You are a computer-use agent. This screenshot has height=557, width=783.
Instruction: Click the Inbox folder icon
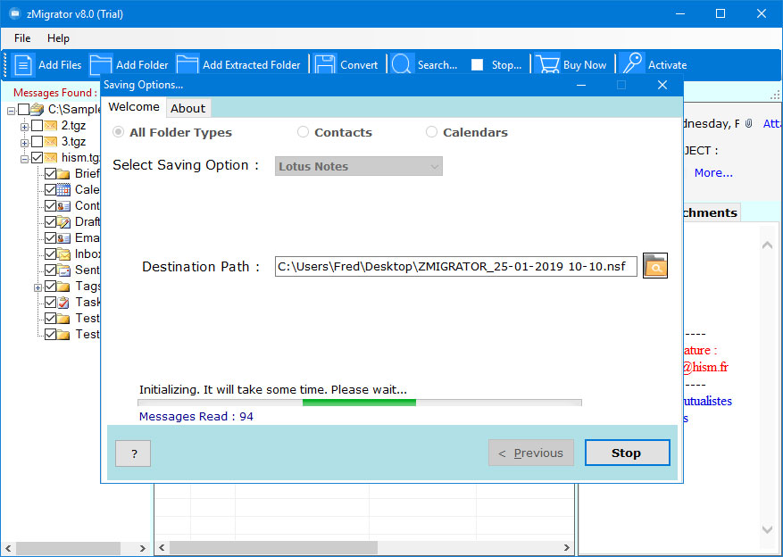[62, 254]
